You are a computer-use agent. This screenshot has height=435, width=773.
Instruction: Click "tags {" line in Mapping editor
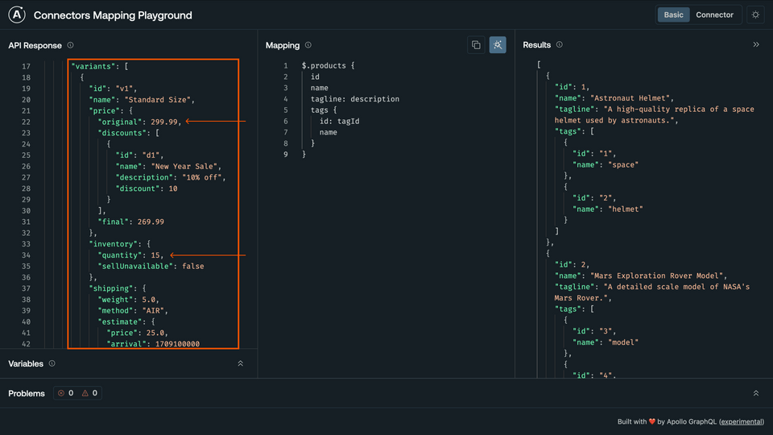pos(324,110)
